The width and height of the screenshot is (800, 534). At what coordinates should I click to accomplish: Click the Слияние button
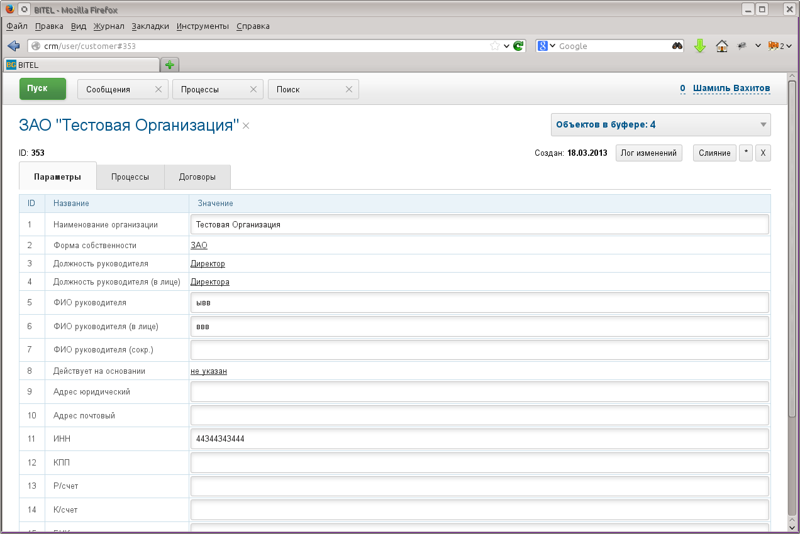click(714, 153)
